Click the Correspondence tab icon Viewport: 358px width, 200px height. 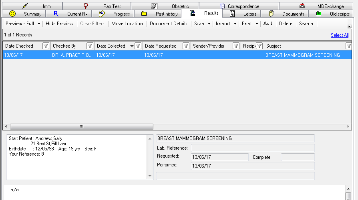click(222, 6)
